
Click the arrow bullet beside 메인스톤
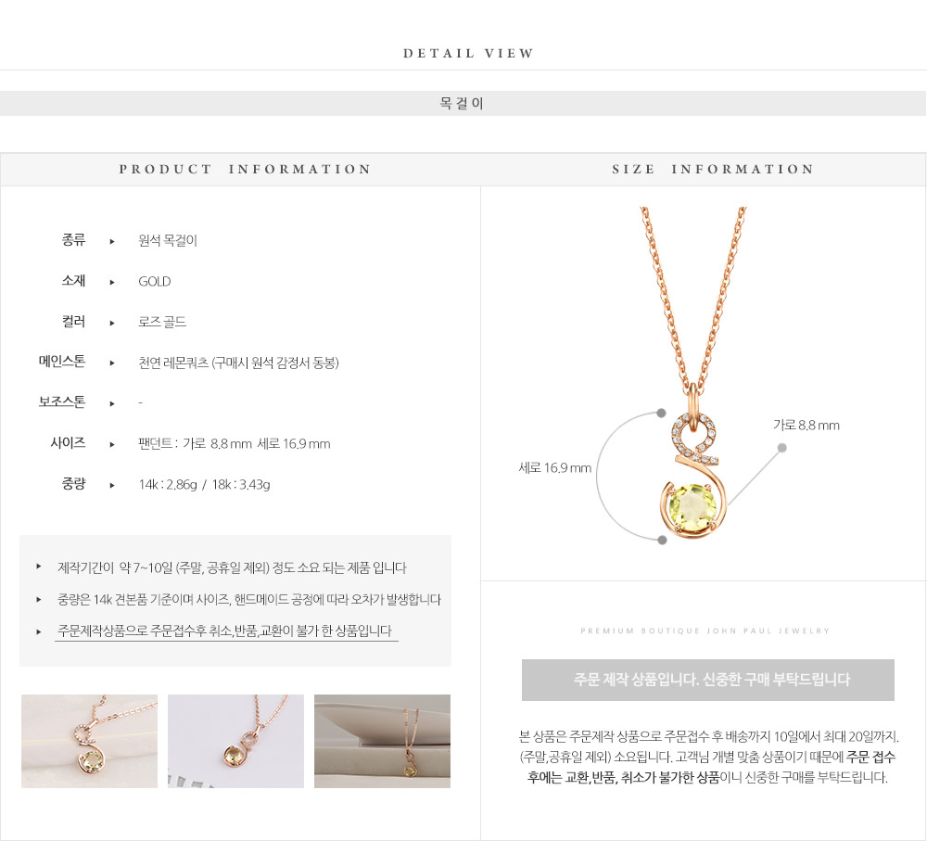click(x=112, y=363)
